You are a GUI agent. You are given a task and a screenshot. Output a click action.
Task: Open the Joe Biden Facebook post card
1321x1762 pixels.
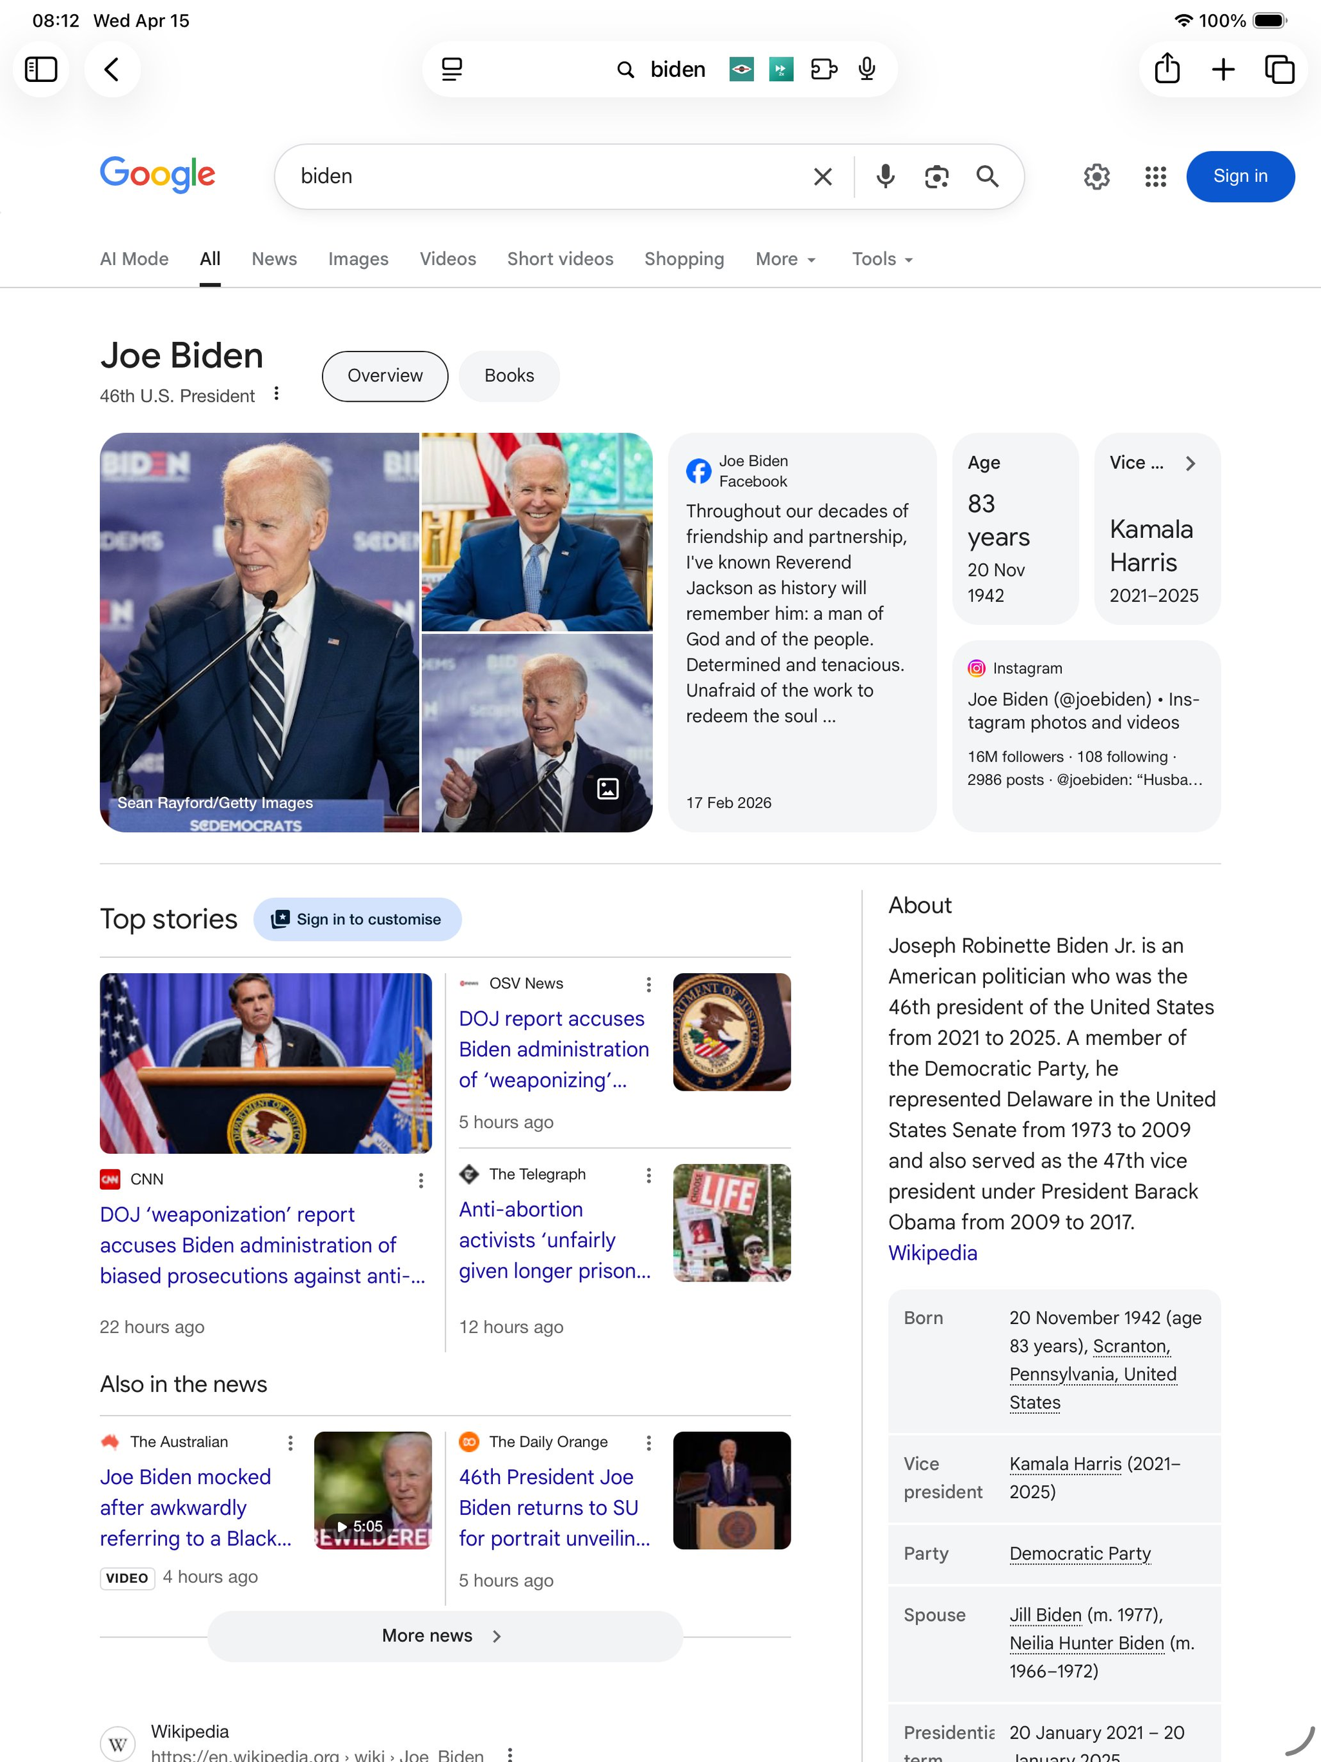click(802, 633)
